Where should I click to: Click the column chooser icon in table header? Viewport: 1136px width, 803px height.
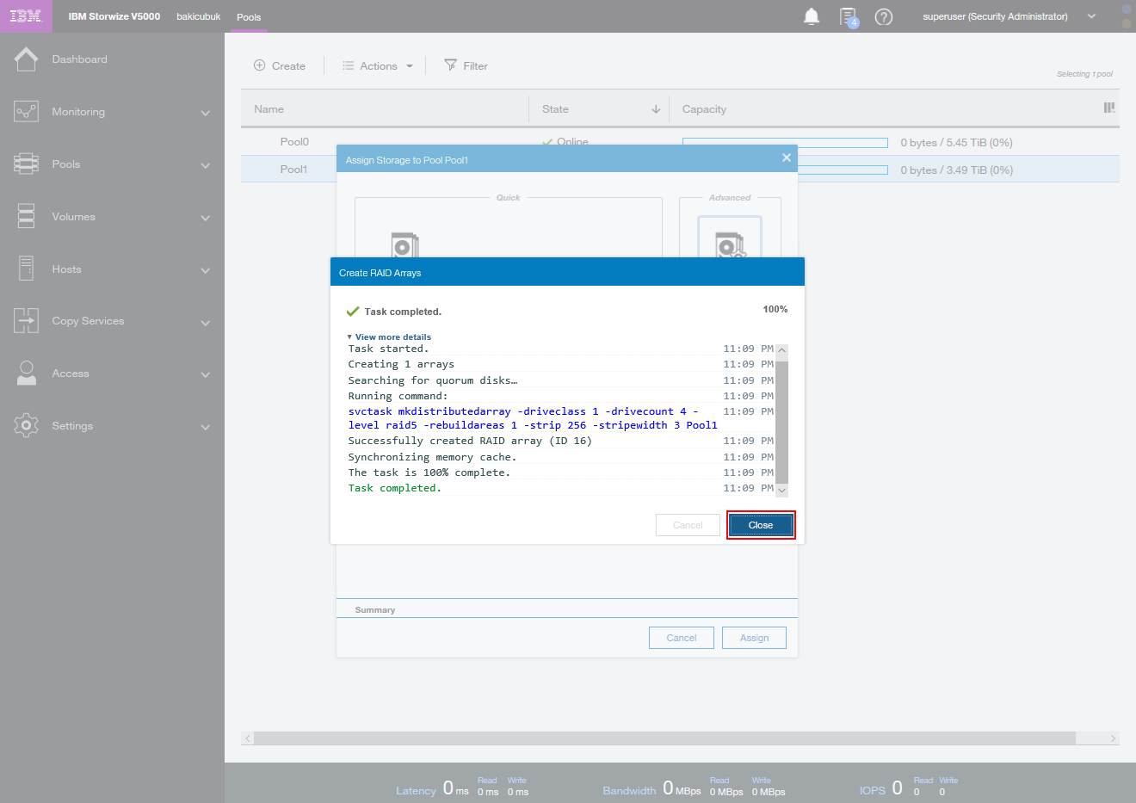pos(1109,108)
